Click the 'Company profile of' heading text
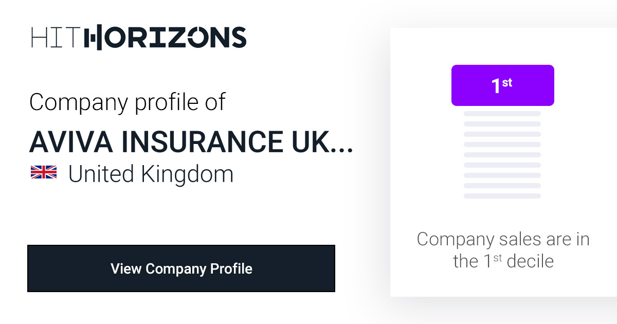Screen dimensions: 617x324 (128, 102)
